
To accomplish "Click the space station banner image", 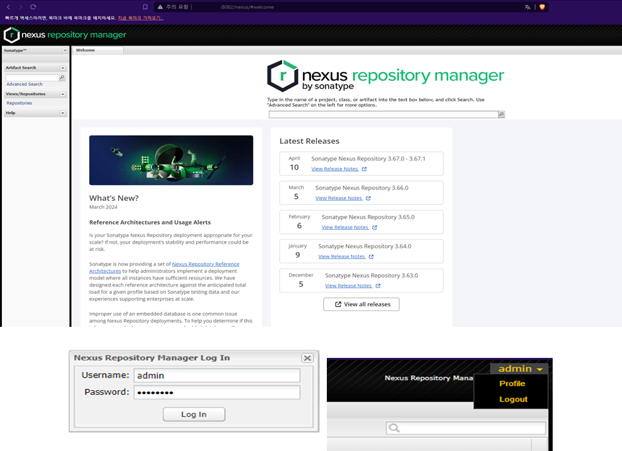I will coord(171,160).
